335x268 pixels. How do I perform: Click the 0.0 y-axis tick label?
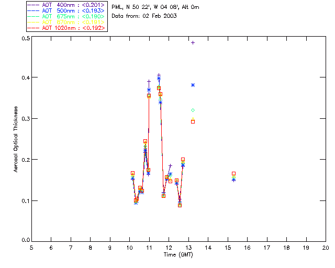[x=26, y=240]
